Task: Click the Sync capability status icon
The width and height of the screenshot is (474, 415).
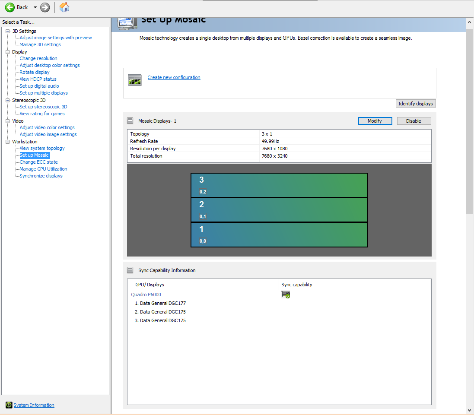Action: coord(286,295)
